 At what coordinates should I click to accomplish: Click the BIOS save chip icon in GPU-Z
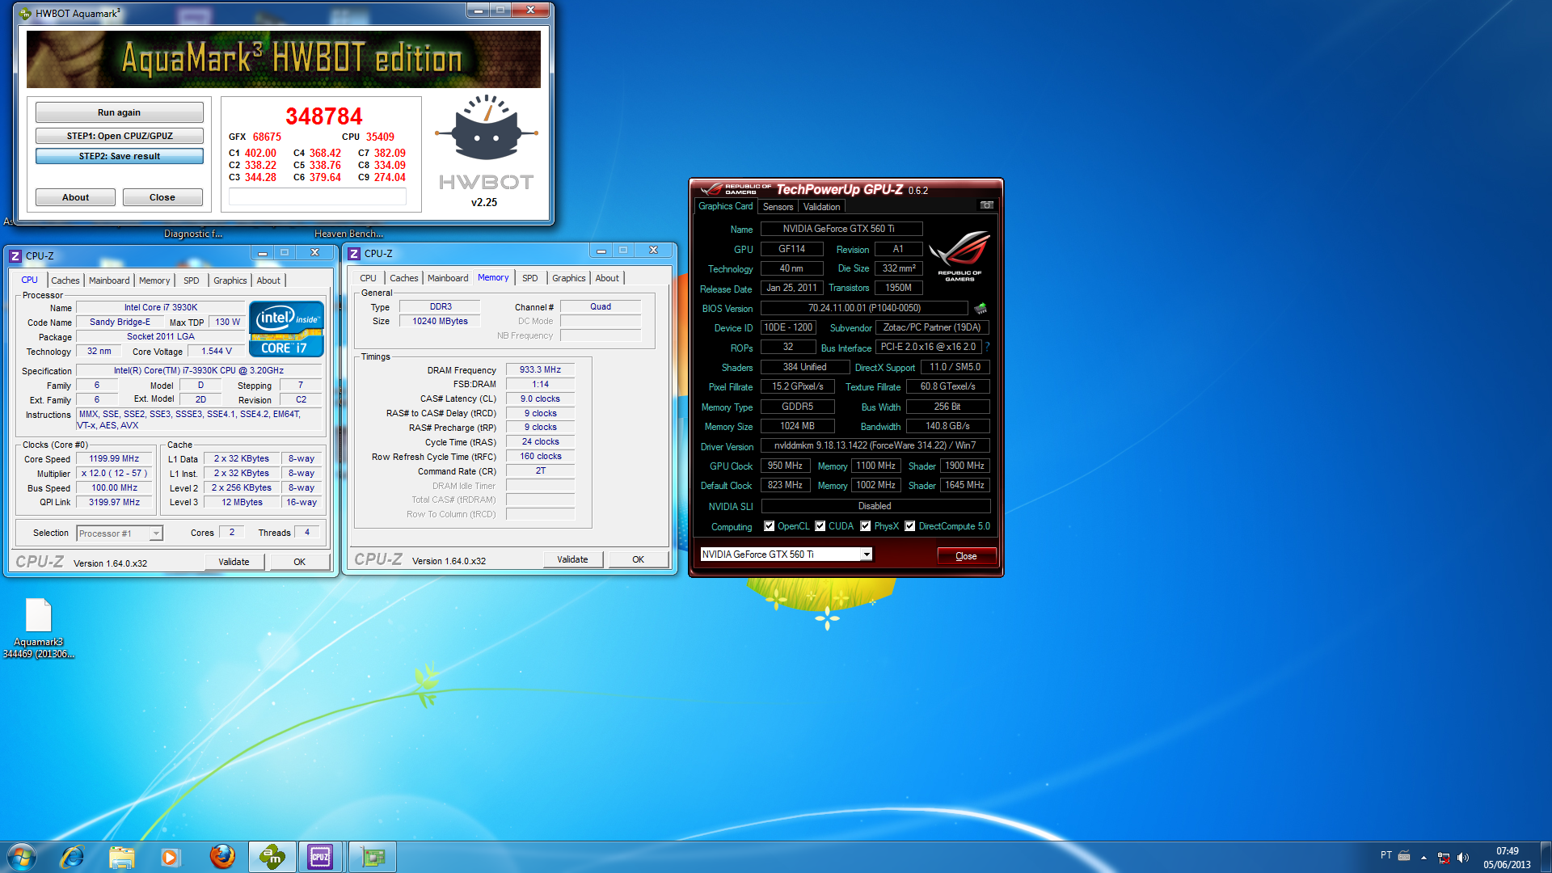(981, 308)
